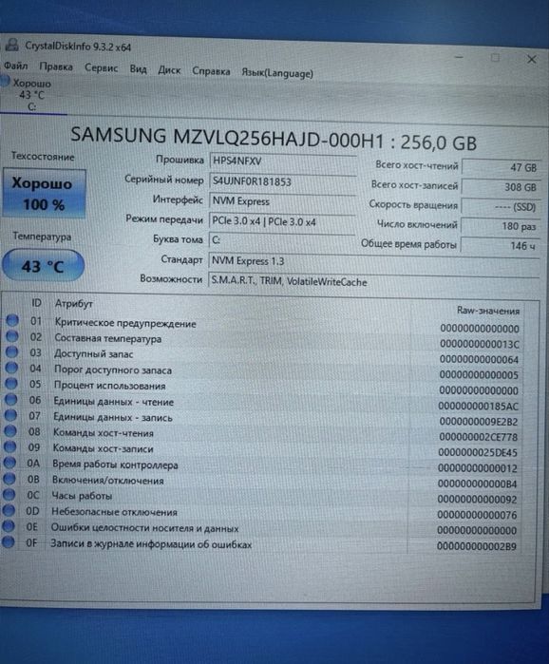Click the Буква тома field C:
Screen dimensions: 549x664
point(281,240)
